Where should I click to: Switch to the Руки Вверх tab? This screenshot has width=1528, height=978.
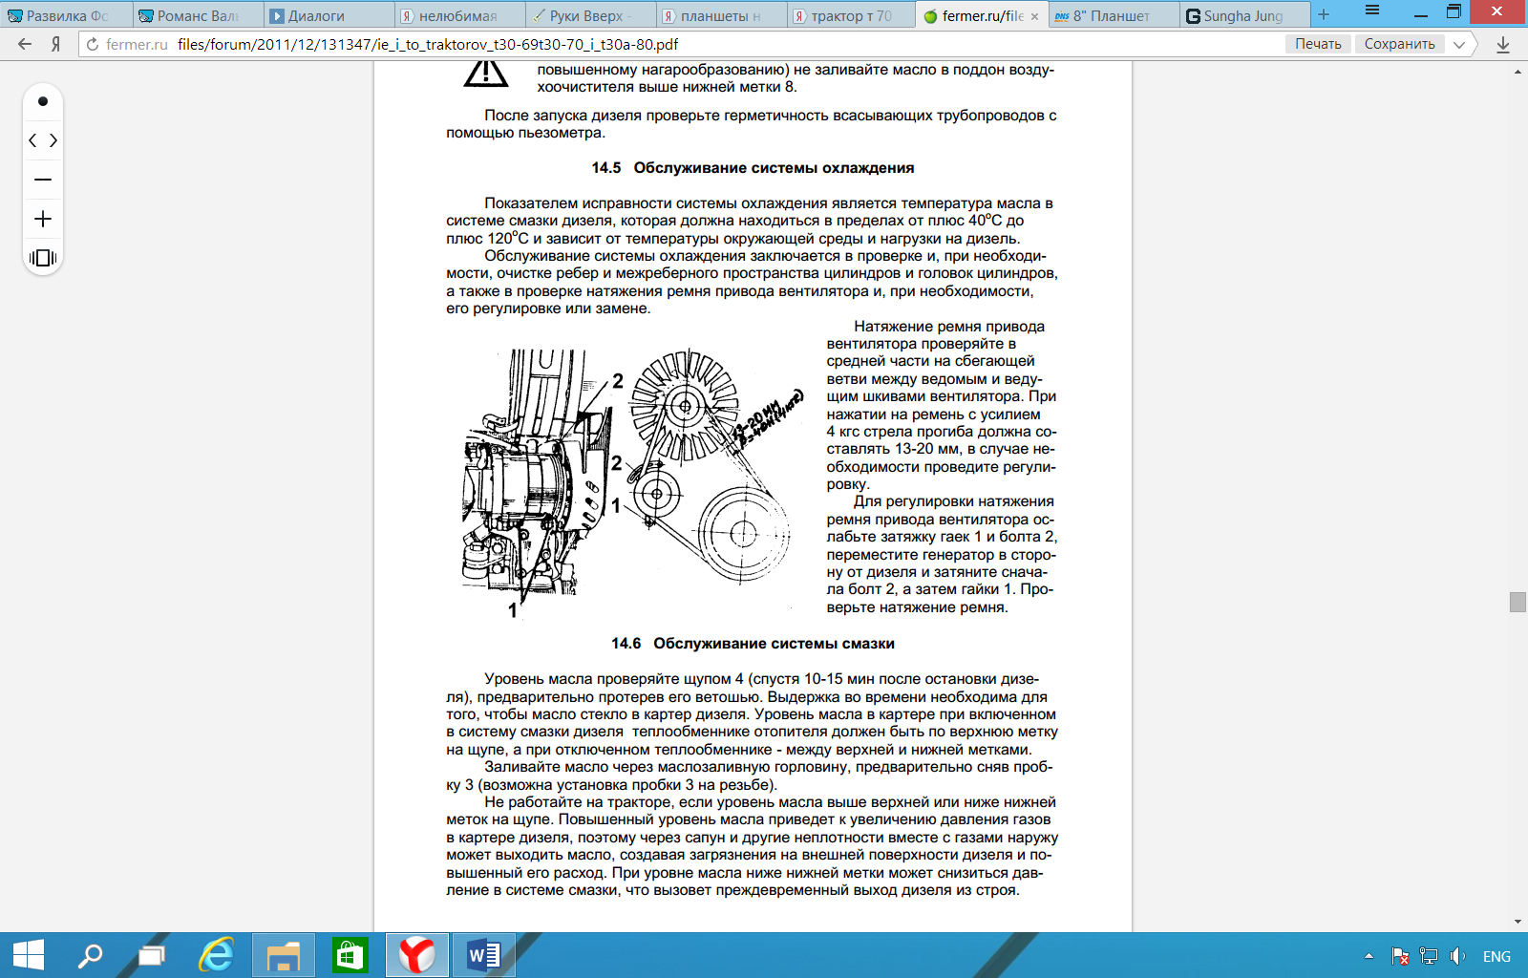[590, 15]
